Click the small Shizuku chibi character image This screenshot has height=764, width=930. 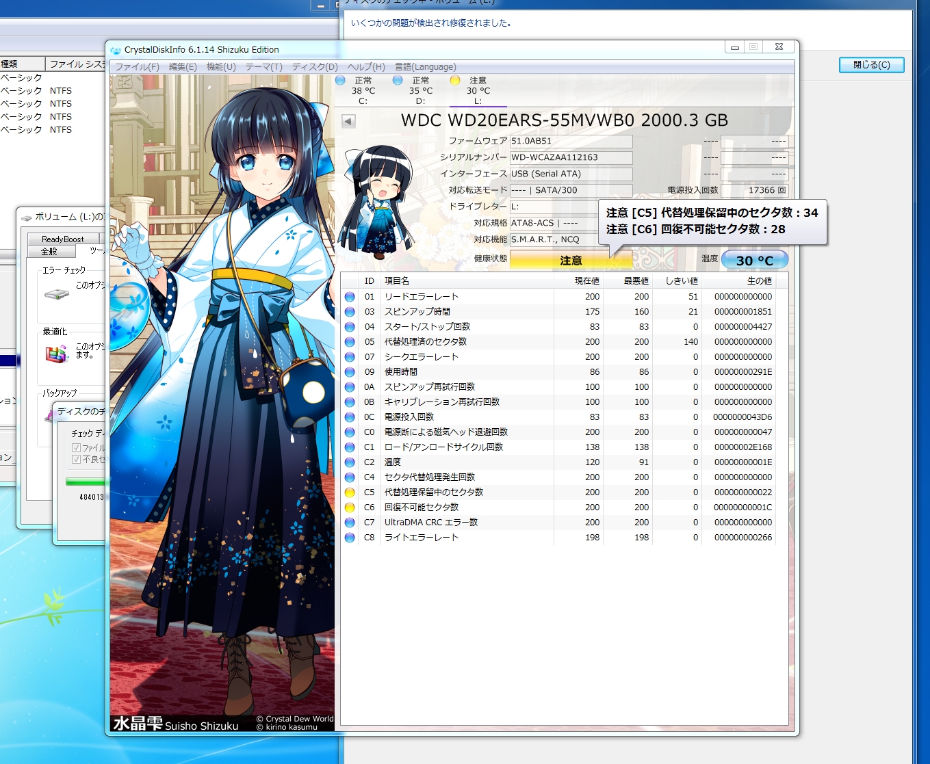(x=377, y=202)
